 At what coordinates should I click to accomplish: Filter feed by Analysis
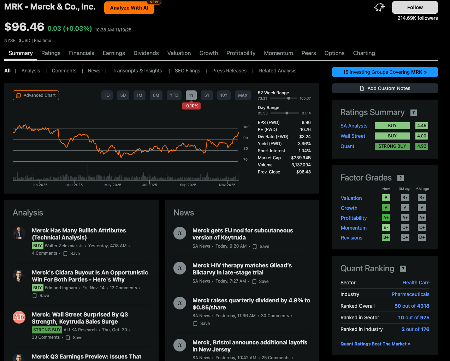coord(31,71)
